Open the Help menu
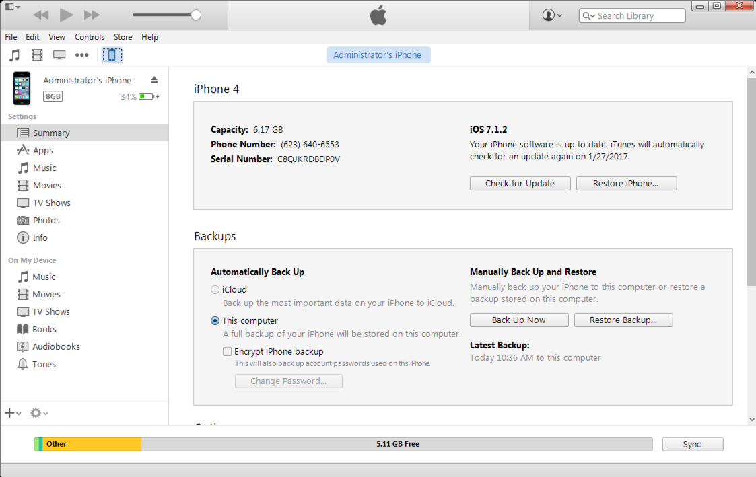 tap(149, 37)
